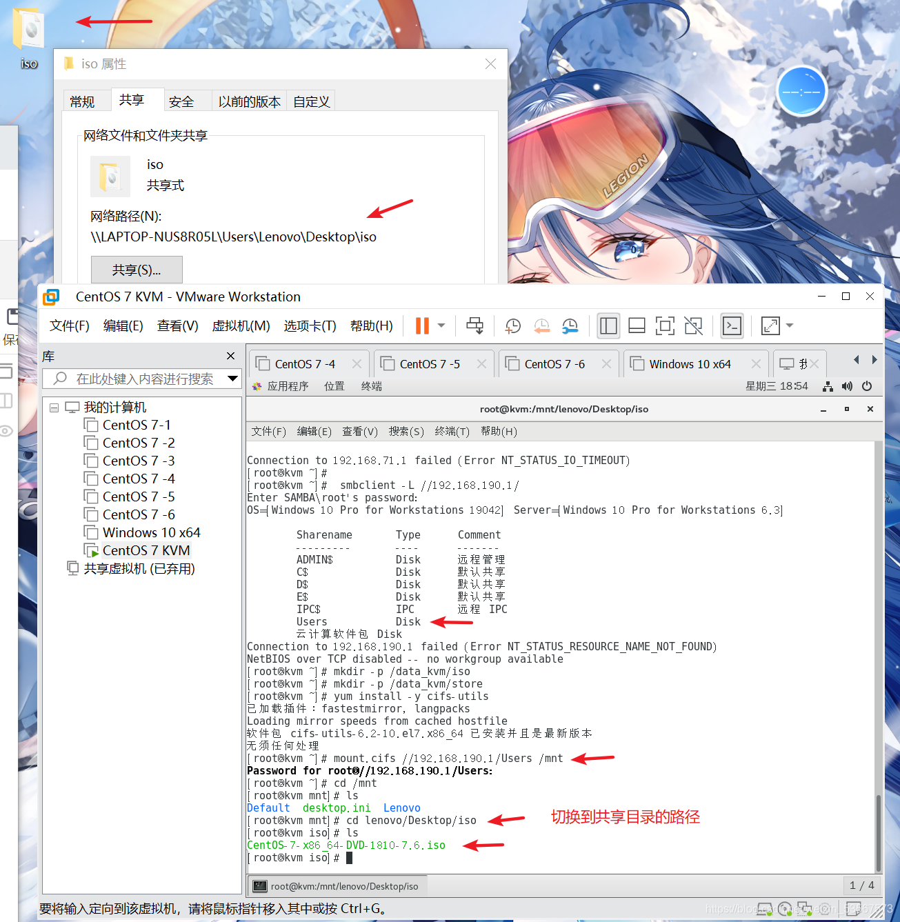This screenshot has width=900, height=922.
Task: Click the 共享(S)... button
Action: click(x=137, y=270)
